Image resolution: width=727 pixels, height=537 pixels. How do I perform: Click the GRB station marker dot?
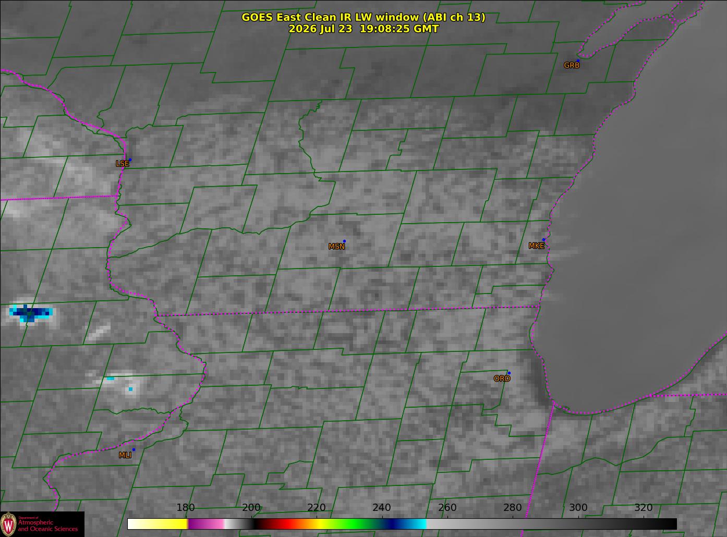(x=578, y=60)
